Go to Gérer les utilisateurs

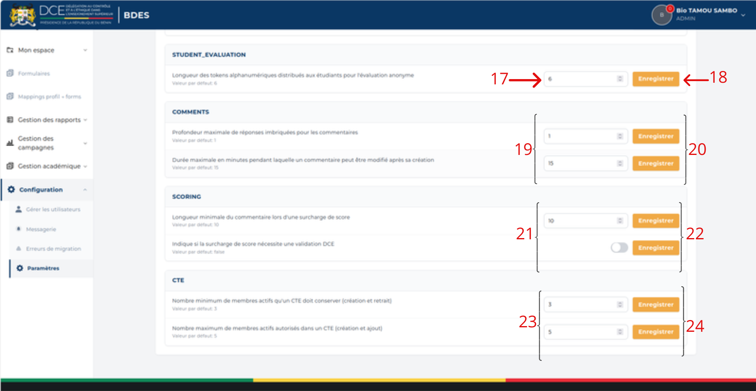pyautogui.click(x=53, y=209)
